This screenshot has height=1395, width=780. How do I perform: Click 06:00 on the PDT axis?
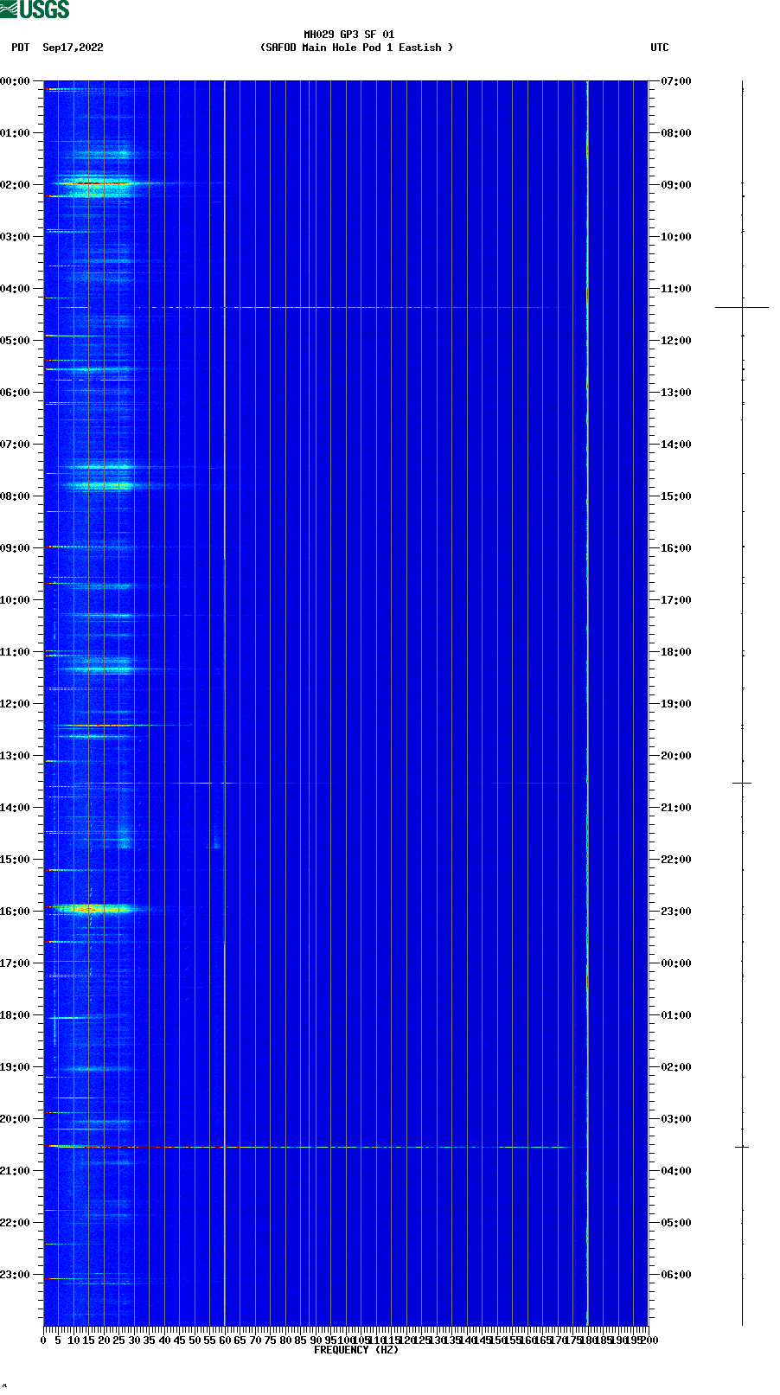click(16, 393)
